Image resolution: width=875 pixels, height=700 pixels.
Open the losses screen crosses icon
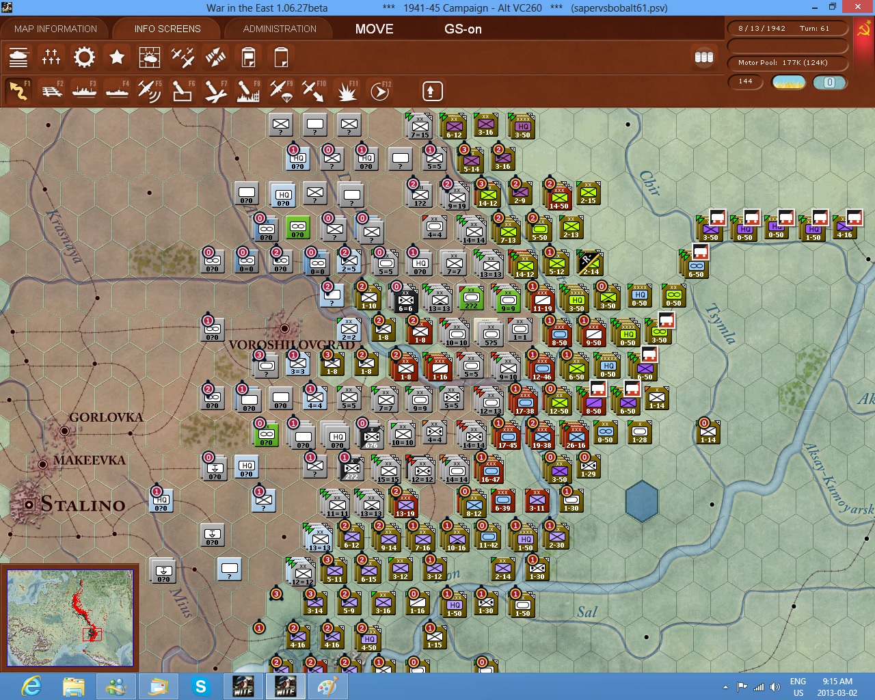[51, 57]
